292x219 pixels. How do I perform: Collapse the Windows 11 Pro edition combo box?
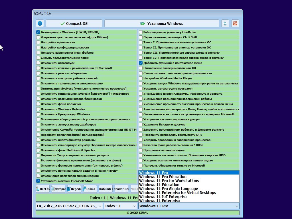pos(189,206)
